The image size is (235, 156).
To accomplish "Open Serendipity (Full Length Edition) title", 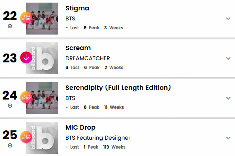I will point(118,88).
